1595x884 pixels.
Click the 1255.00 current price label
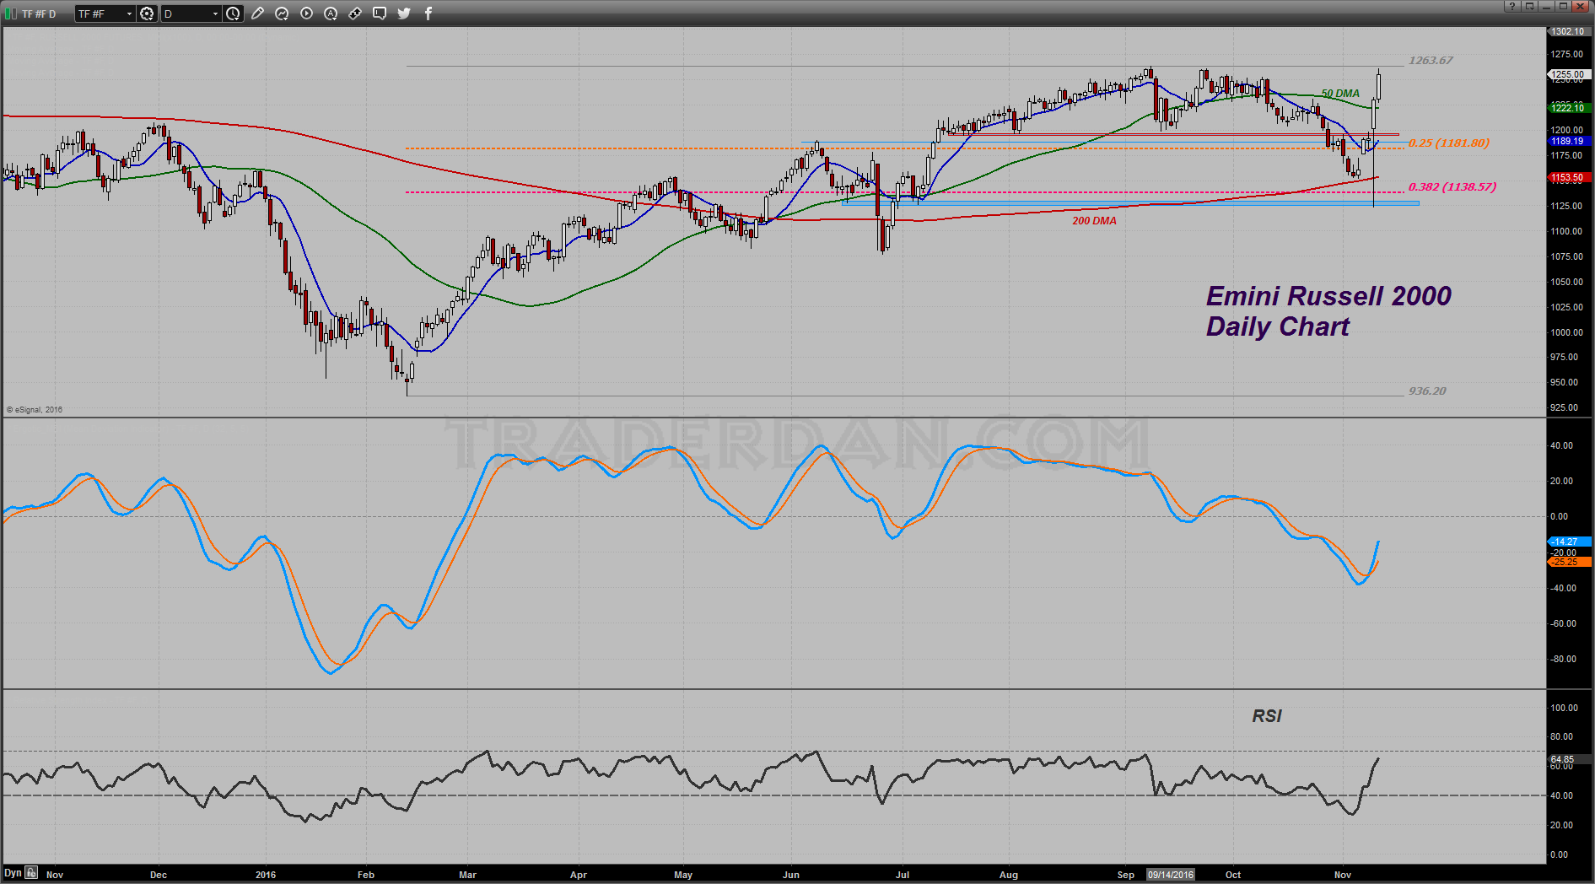pos(1569,74)
